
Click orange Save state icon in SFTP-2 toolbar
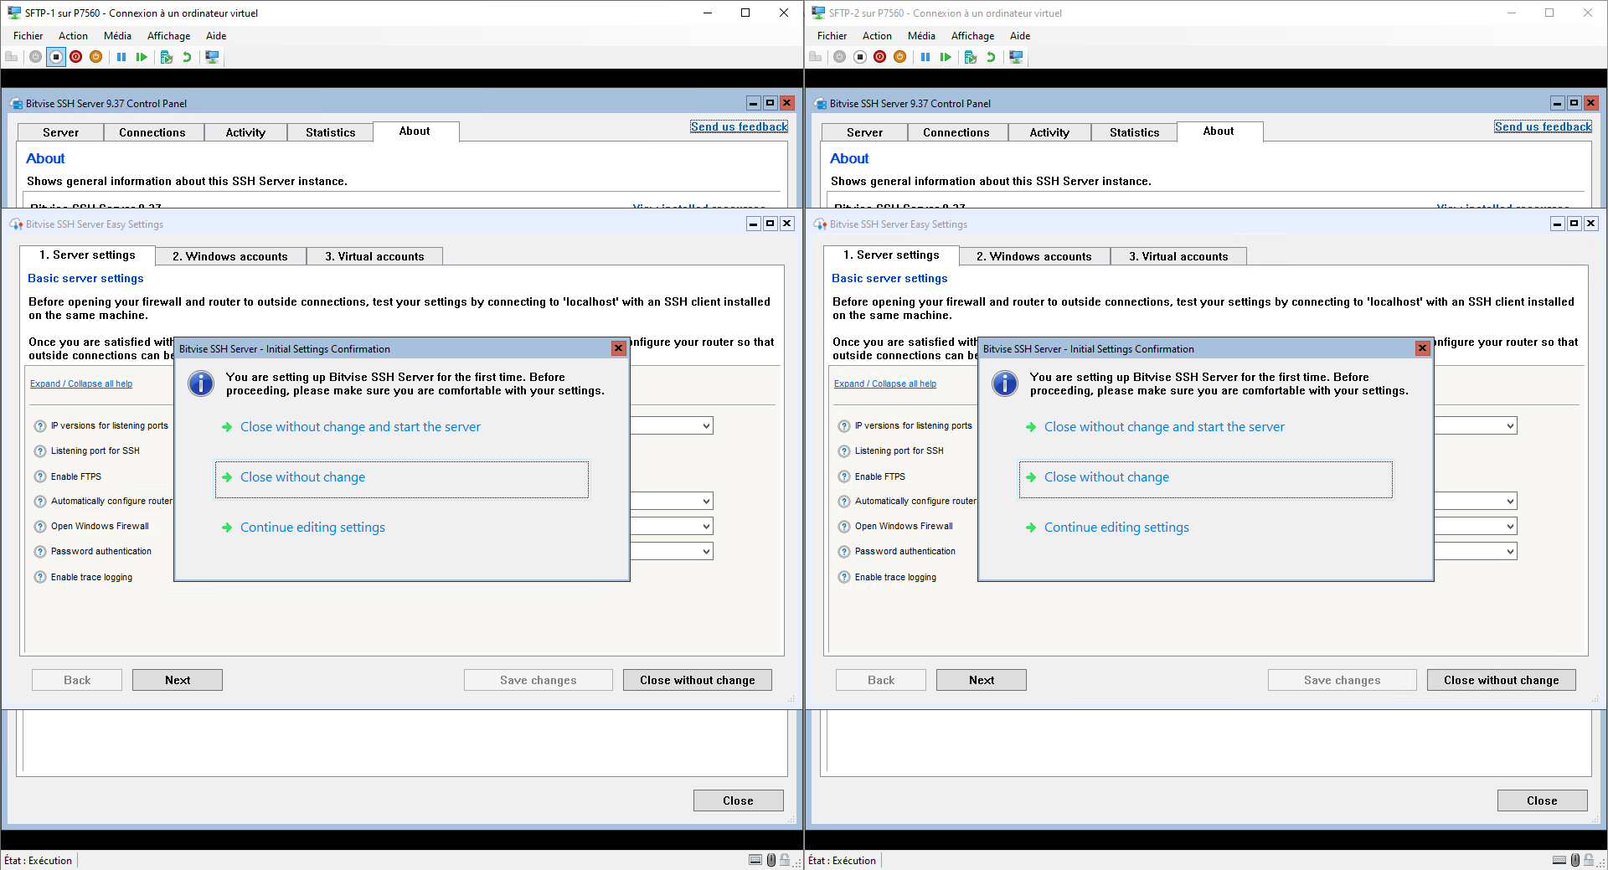point(900,57)
